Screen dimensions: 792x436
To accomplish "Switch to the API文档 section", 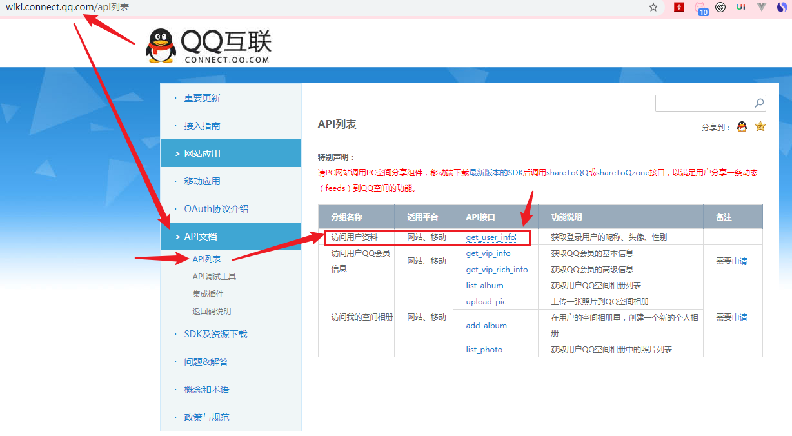I will pyautogui.click(x=202, y=236).
